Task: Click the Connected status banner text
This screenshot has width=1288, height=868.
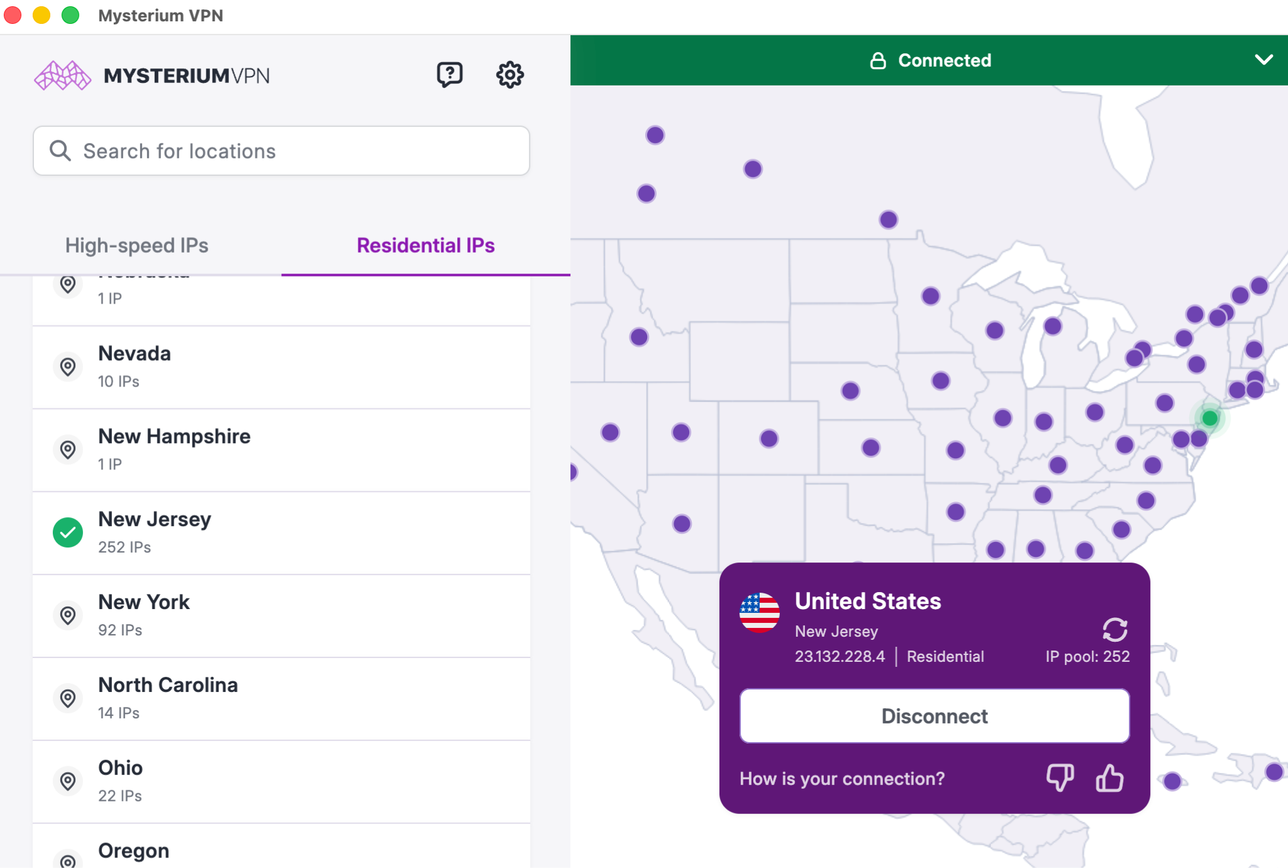Action: click(945, 60)
